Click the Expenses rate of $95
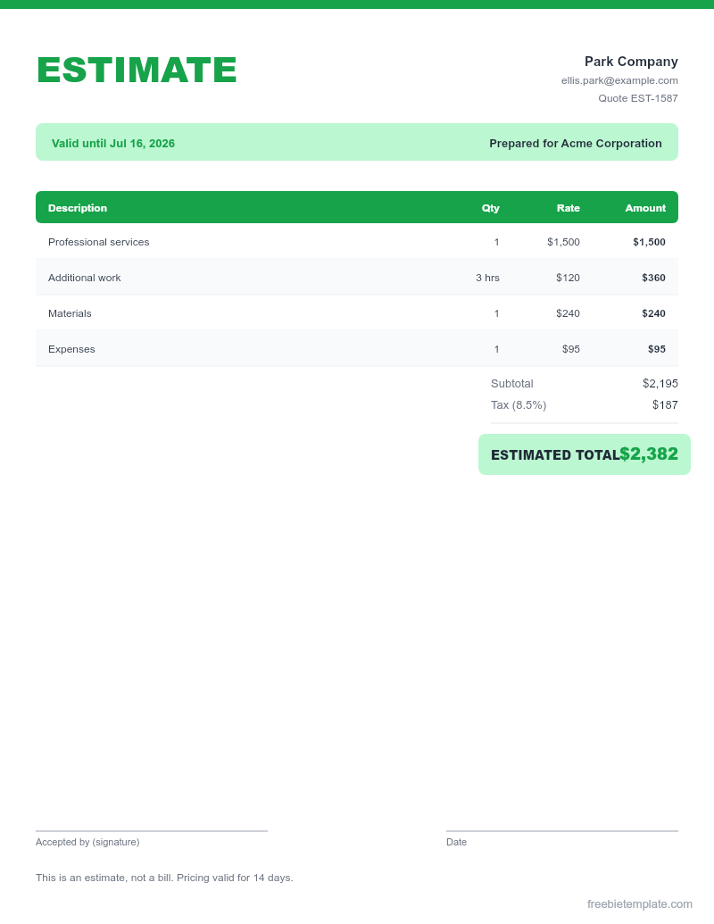 (x=571, y=349)
